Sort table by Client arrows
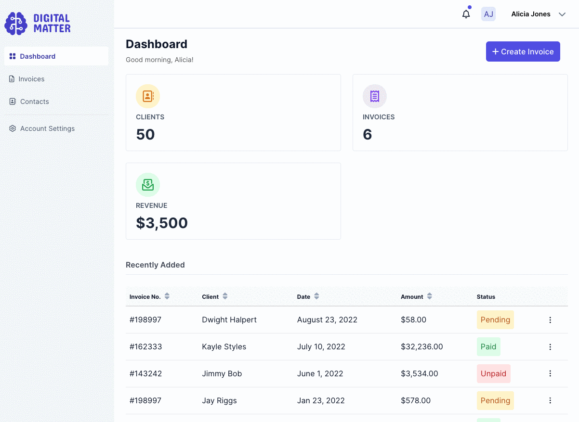This screenshot has height=422, width=579. tap(225, 296)
